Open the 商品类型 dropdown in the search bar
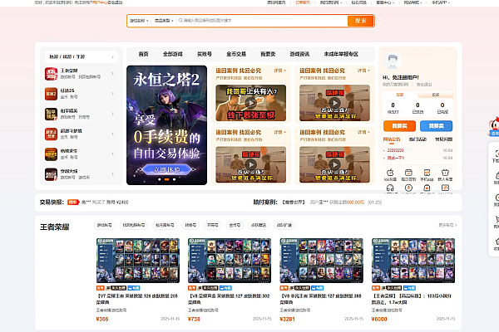This screenshot has height=332, width=499. [164, 21]
